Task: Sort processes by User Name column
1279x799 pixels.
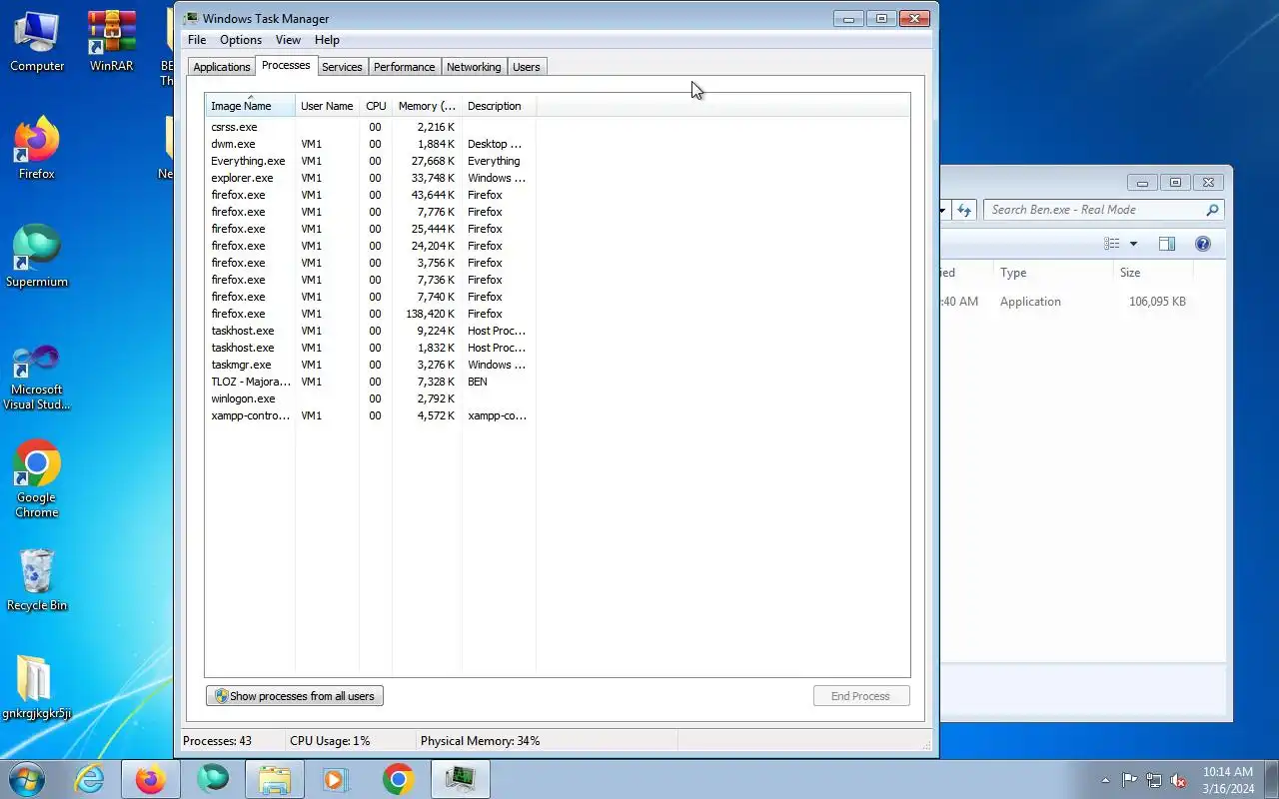Action: coord(327,106)
